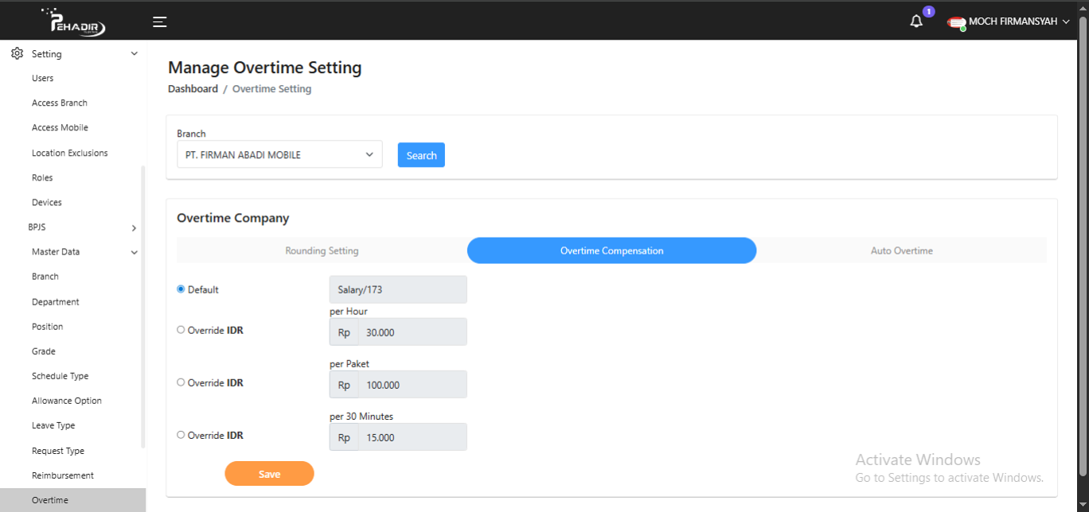Click the hamburger menu icon
Viewport: 1089px width, 512px height.
pos(160,22)
